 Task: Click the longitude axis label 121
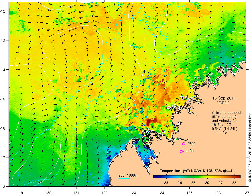coord(76,193)
